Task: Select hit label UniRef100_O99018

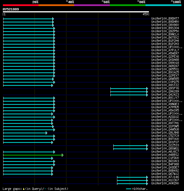Action: (165, 63)
